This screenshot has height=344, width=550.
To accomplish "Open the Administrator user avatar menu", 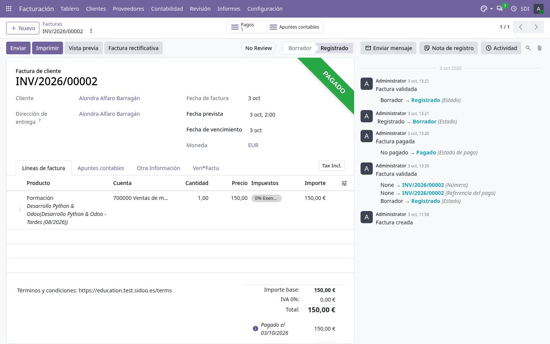I will click(539, 8).
